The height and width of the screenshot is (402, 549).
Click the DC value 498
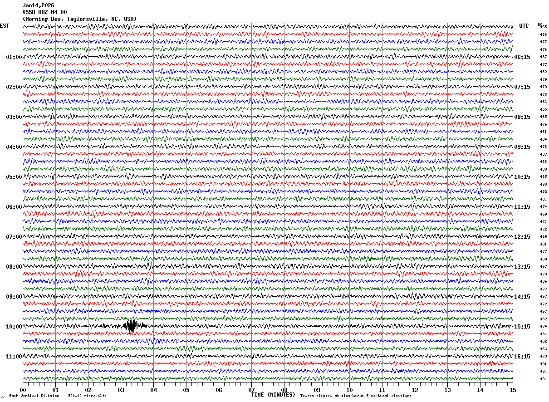pos(543,184)
